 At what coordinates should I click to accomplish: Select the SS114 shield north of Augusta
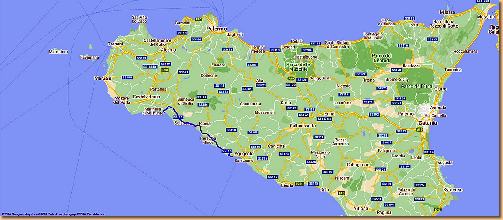tap(429, 152)
